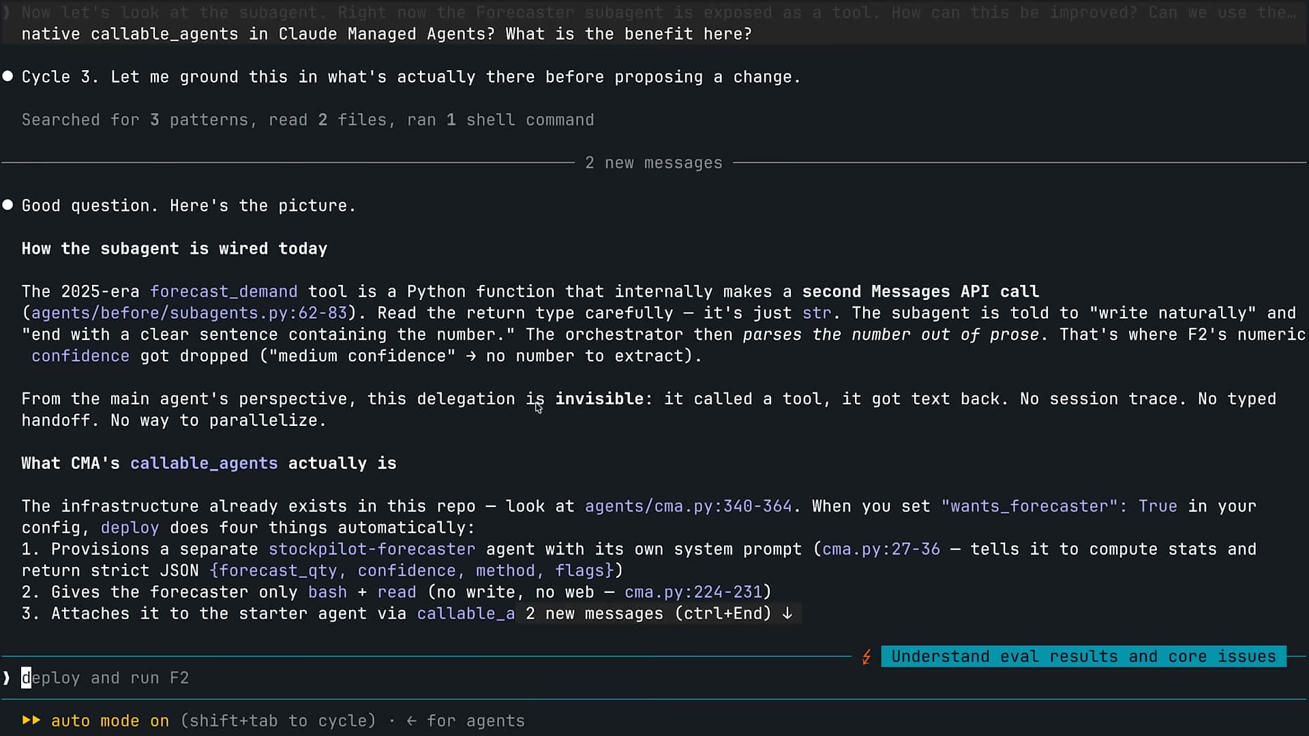Click the truncated prompt chevron at top
This screenshot has width=1309, height=736.
coord(7,12)
